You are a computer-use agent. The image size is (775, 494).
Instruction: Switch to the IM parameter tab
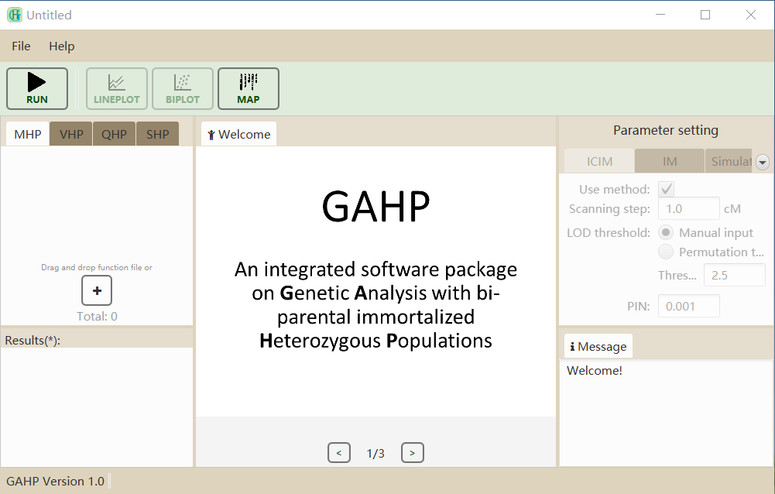click(670, 161)
